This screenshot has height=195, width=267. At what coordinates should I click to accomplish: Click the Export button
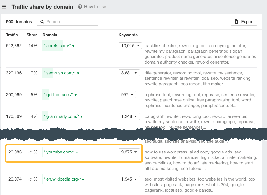click(244, 21)
